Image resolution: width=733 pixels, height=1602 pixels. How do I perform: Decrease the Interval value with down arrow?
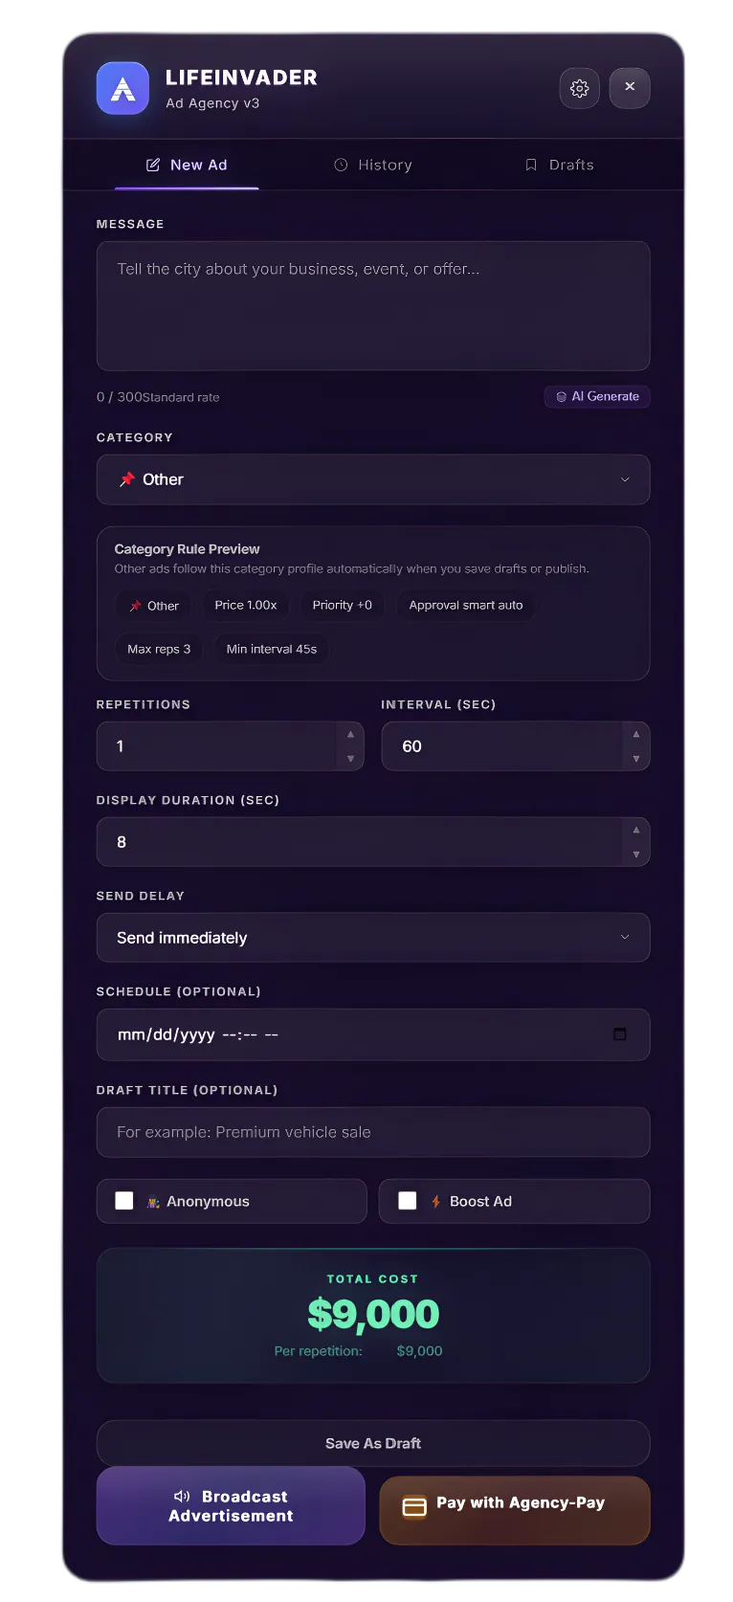pyautogui.click(x=635, y=759)
